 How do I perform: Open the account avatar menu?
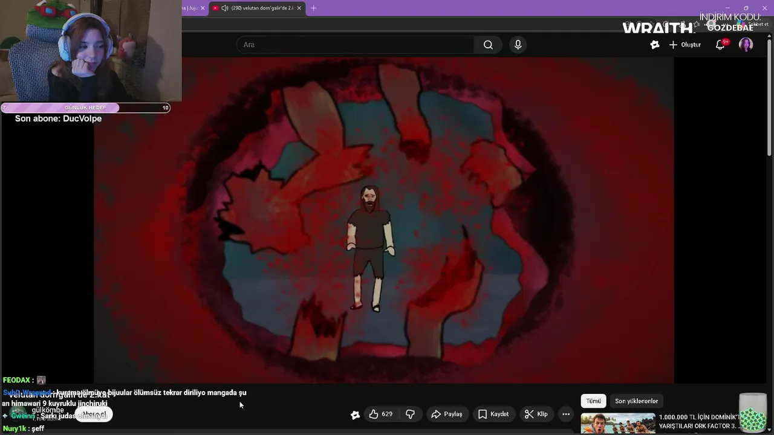[746, 45]
